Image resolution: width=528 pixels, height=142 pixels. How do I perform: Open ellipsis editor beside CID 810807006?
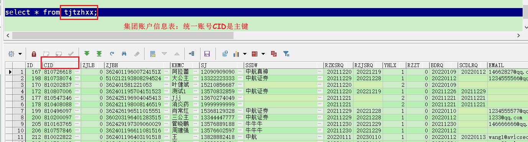coord(77,91)
